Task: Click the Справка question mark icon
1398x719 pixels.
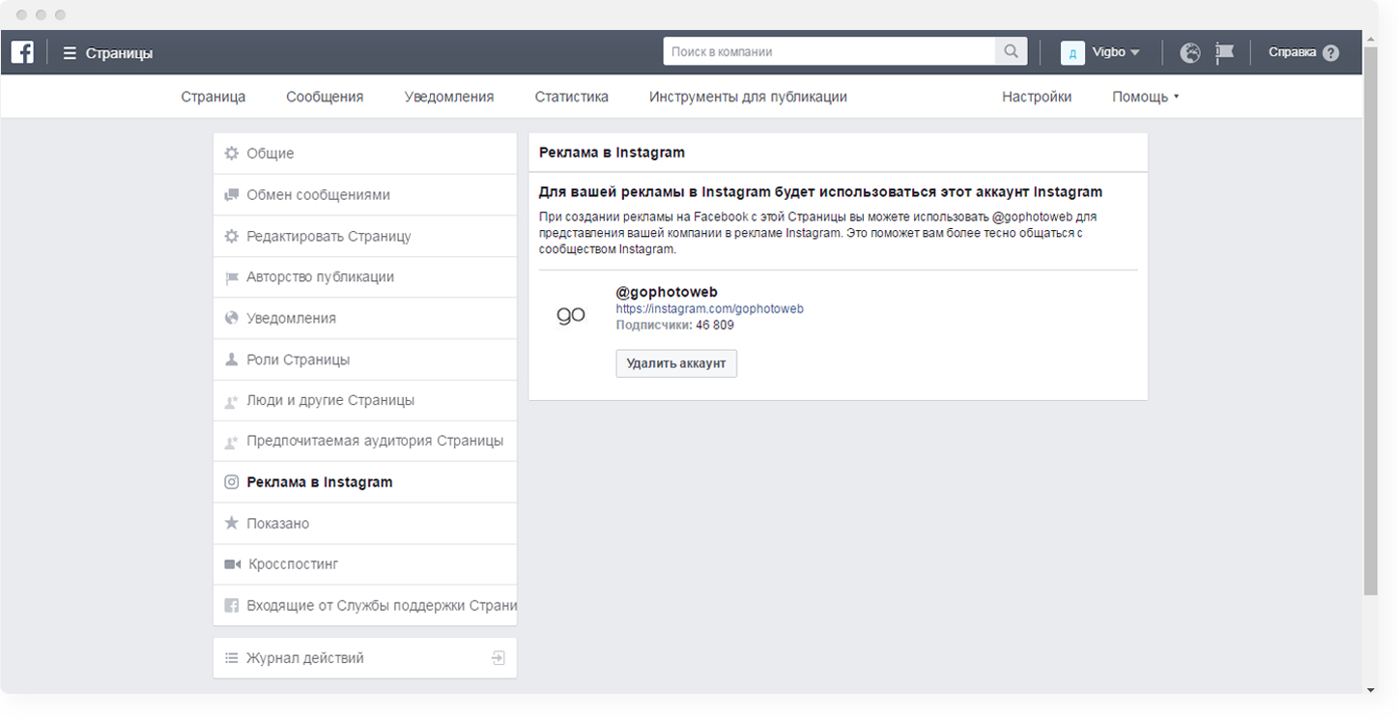Action: point(1330,53)
